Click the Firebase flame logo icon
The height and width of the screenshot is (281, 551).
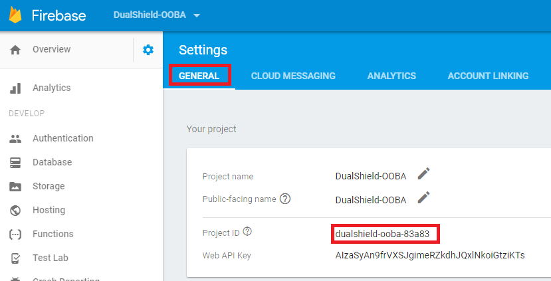(x=16, y=15)
